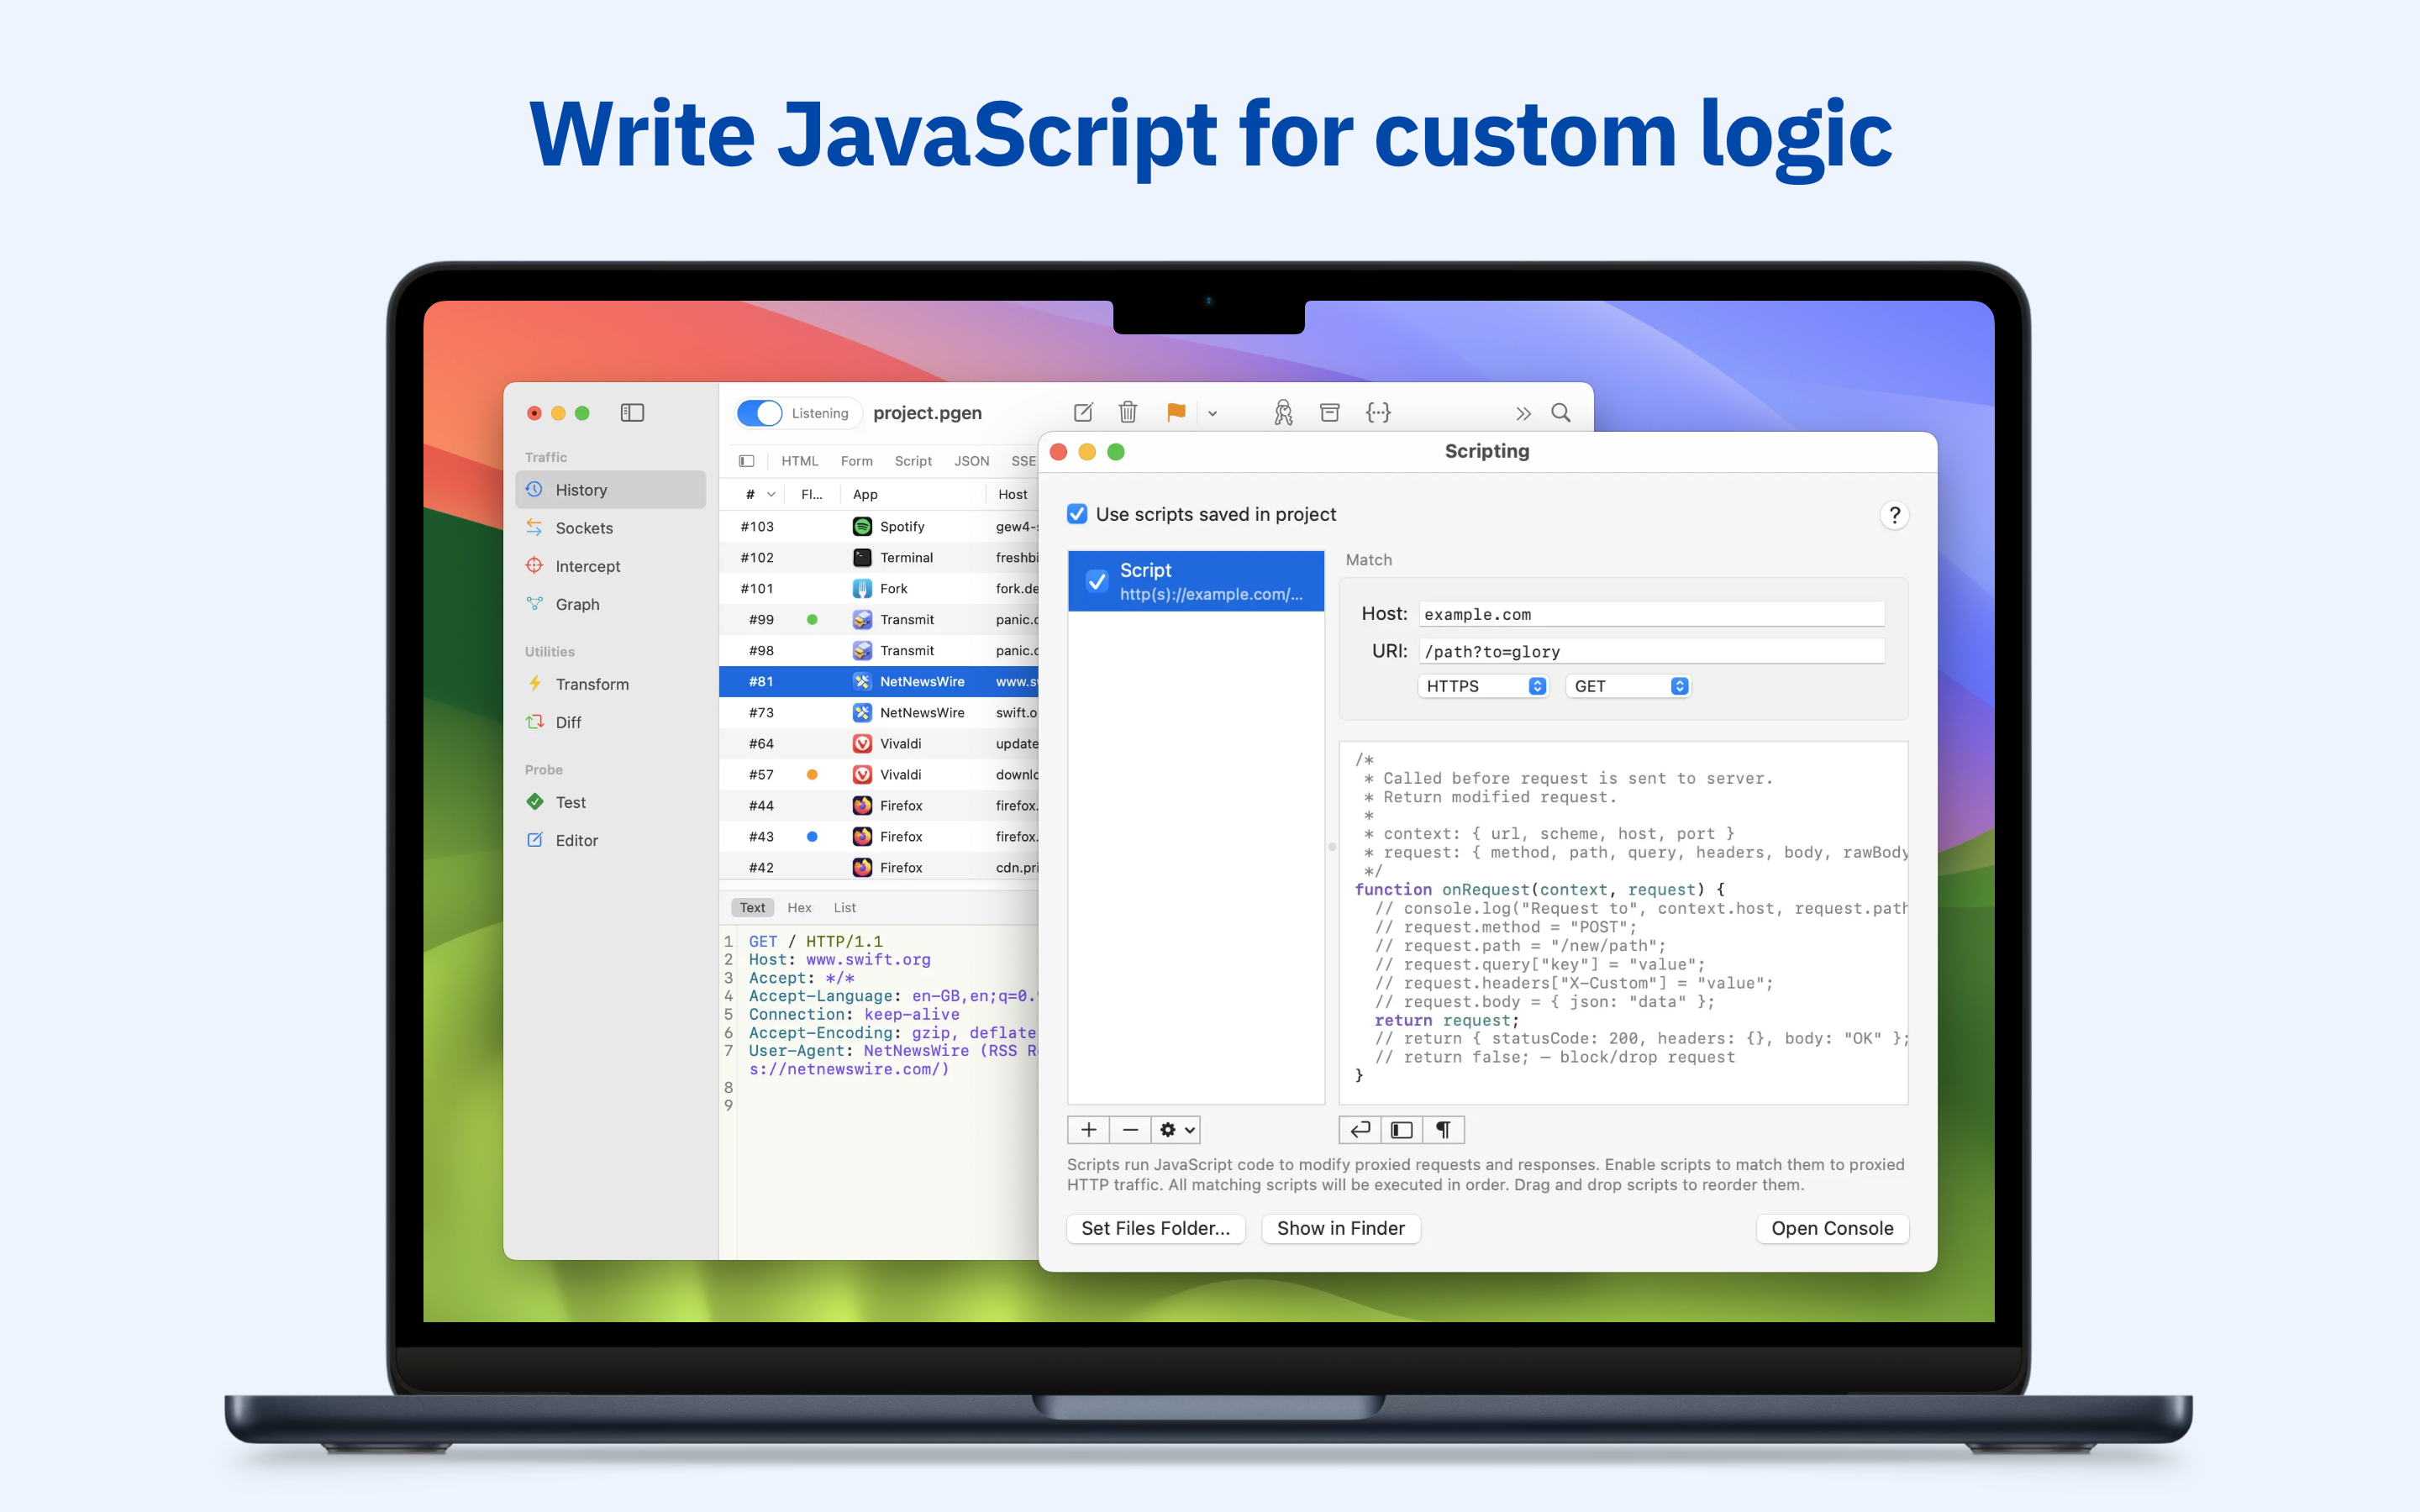Select Intercept in the sidebar

point(611,566)
